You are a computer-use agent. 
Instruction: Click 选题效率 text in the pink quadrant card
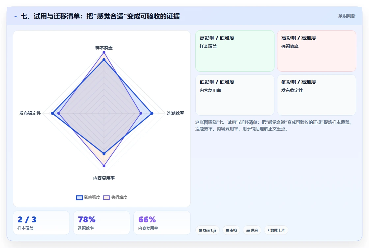[290, 46]
